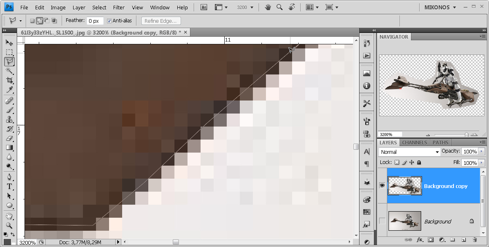Toggle lock position
The width and height of the screenshot is (489, 247).
(x=412, y=162)
